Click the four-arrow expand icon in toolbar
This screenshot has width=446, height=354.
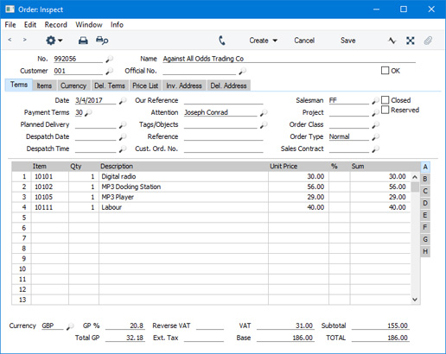[411, 41]
